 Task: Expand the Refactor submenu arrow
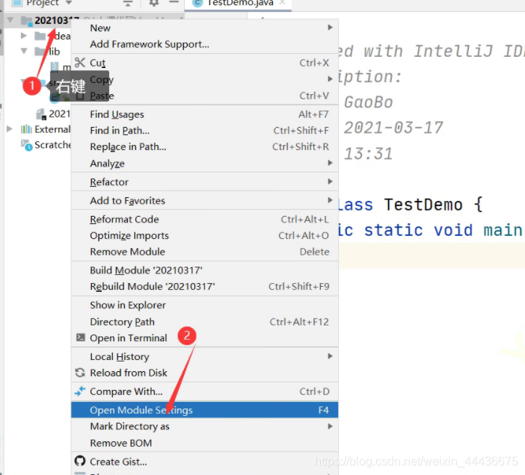click(330, 181)
